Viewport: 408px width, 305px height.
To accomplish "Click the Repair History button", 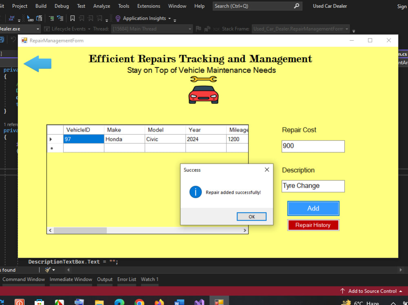I will [313, 225].
